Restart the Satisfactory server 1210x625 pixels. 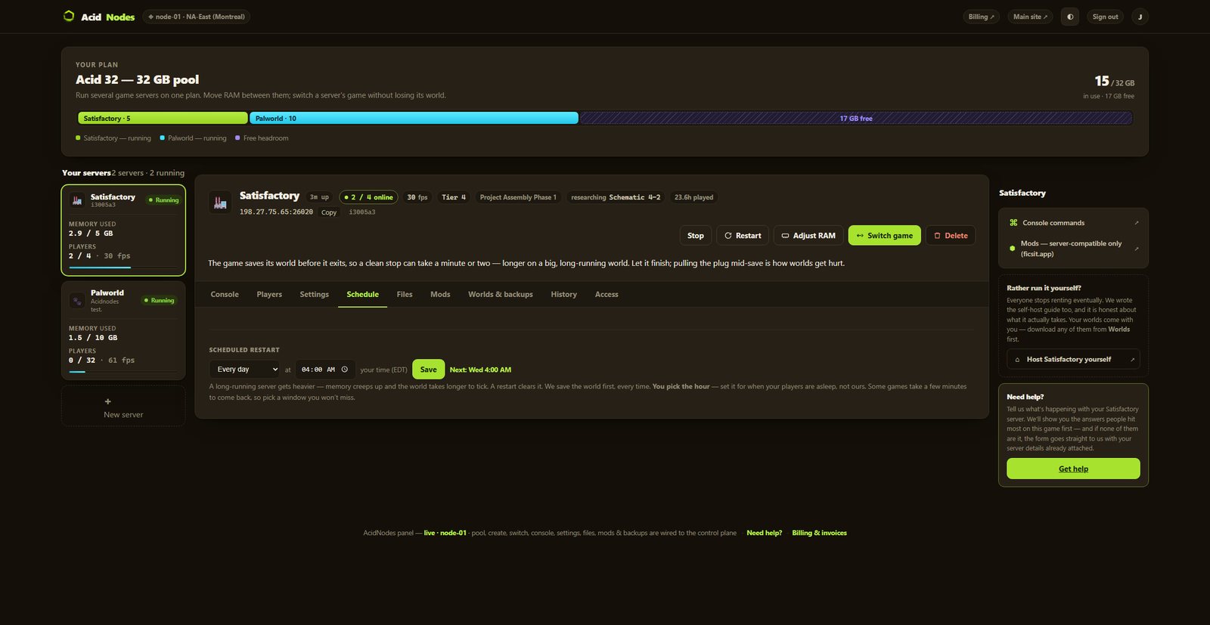pos(743,236)
